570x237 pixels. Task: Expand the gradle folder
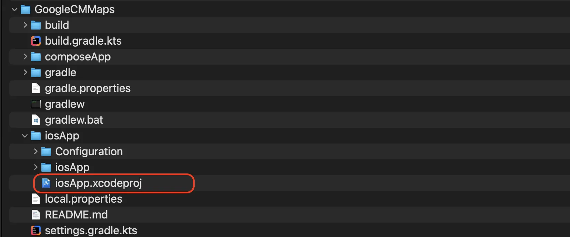[24, 72]
